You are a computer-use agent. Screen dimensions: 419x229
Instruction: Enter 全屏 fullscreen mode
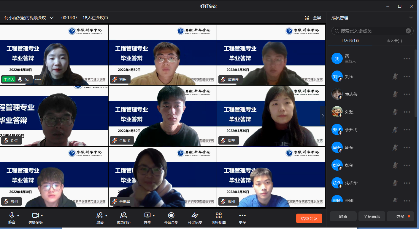(x=313, y=18)
